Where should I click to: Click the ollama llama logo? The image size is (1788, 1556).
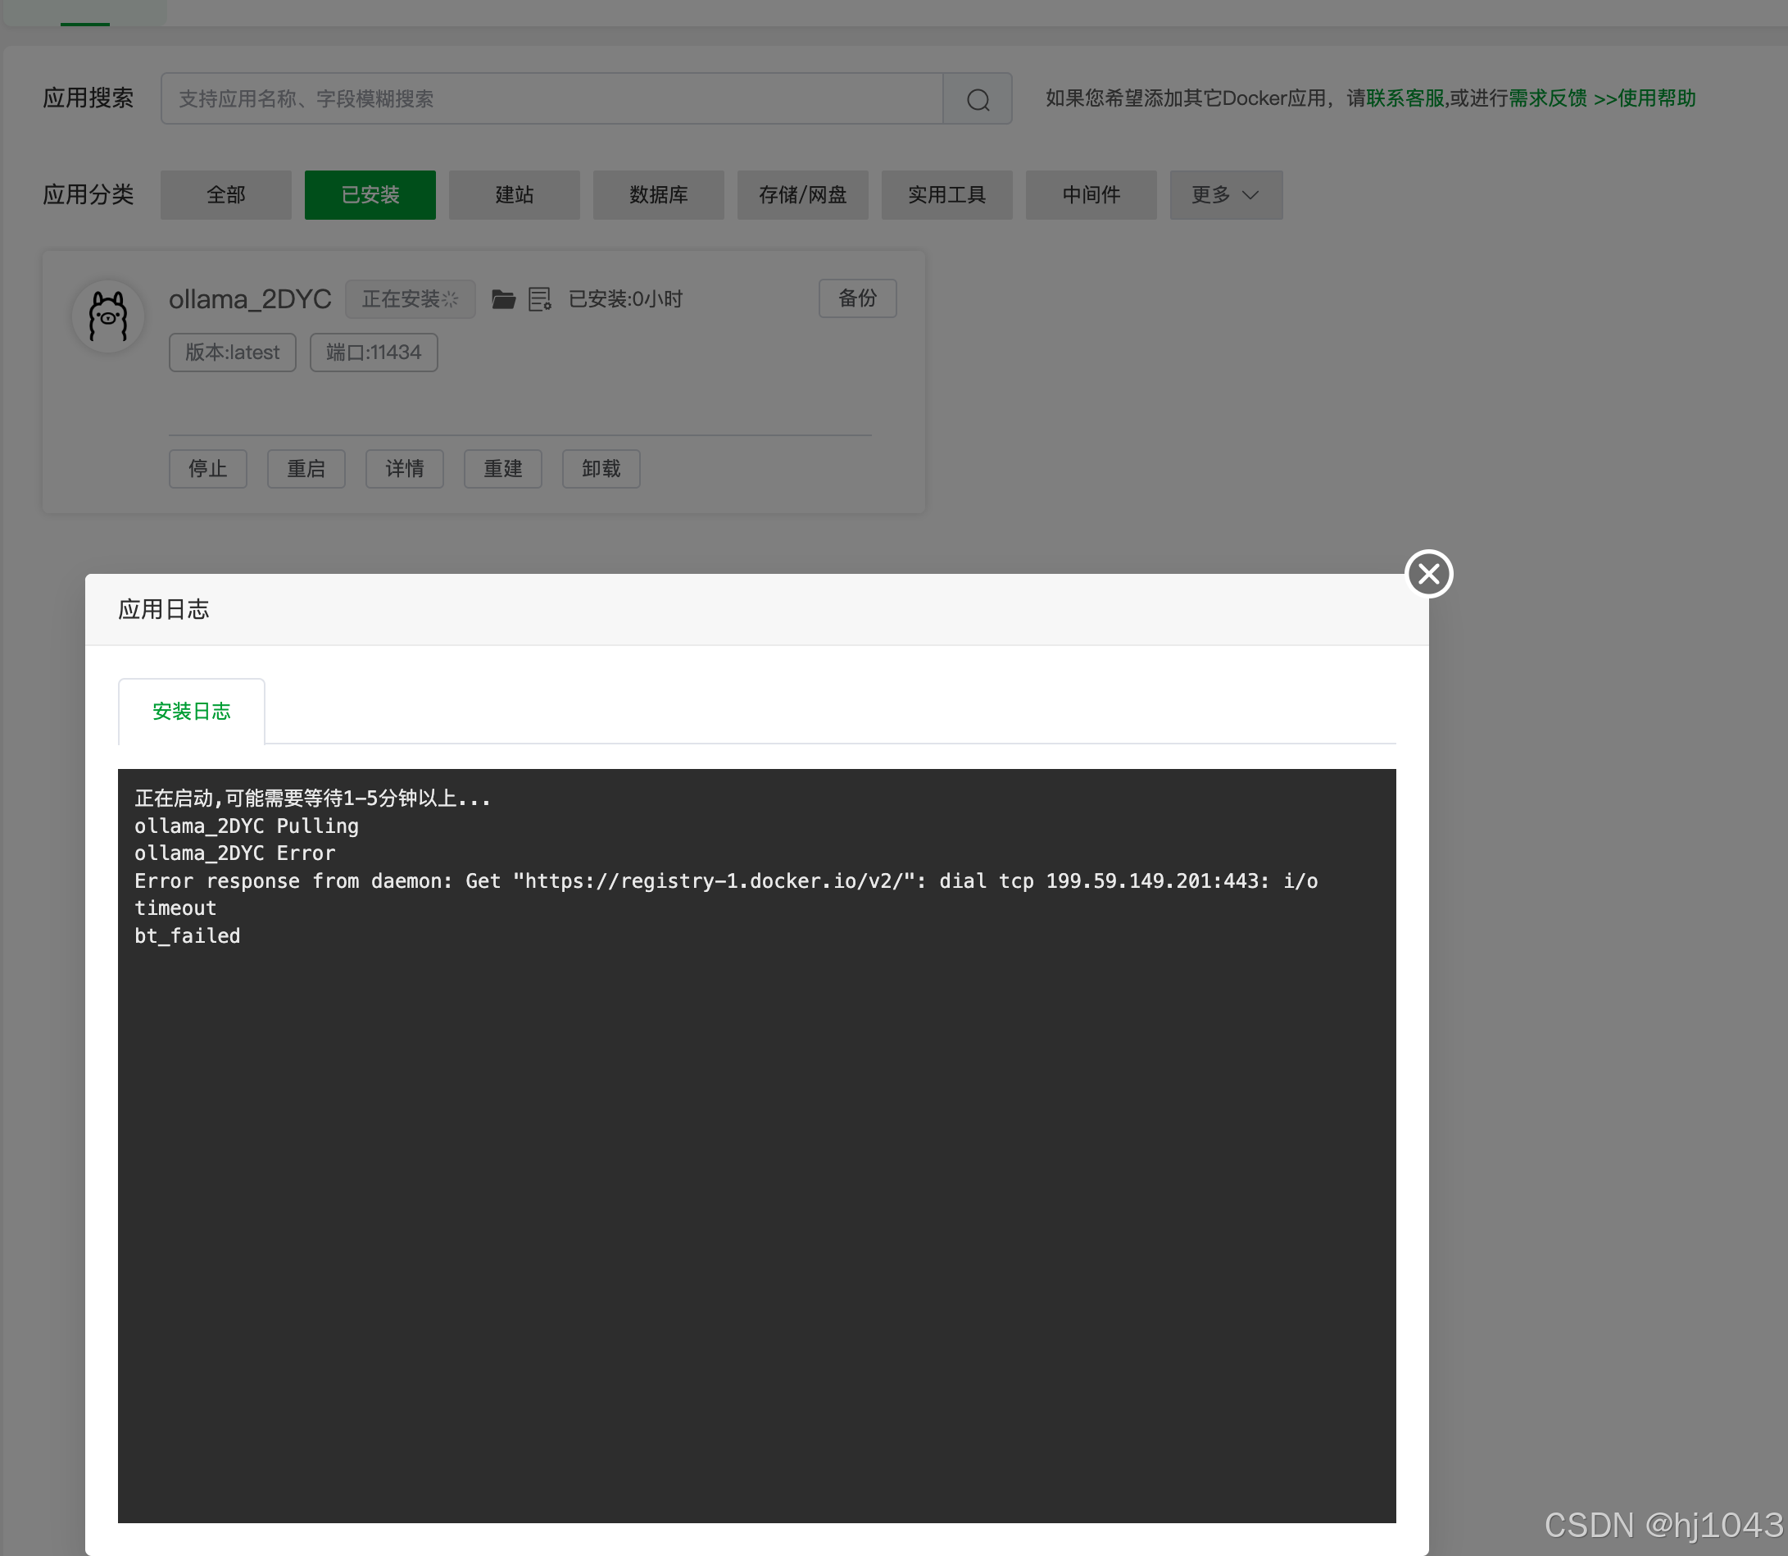(x=108, y=316)
